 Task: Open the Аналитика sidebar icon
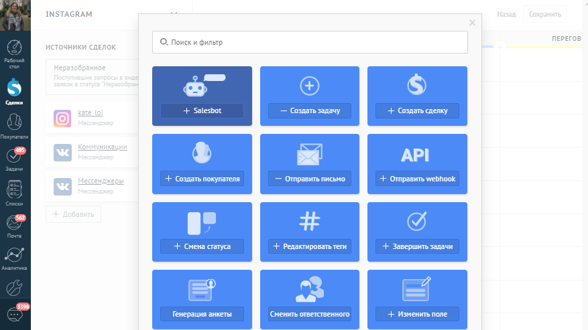[x=15, y=258]
